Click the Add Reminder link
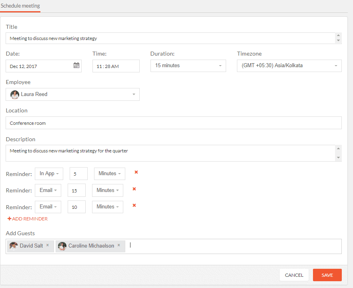The width and height of the screenshot is (353, 288). (28, 219)
